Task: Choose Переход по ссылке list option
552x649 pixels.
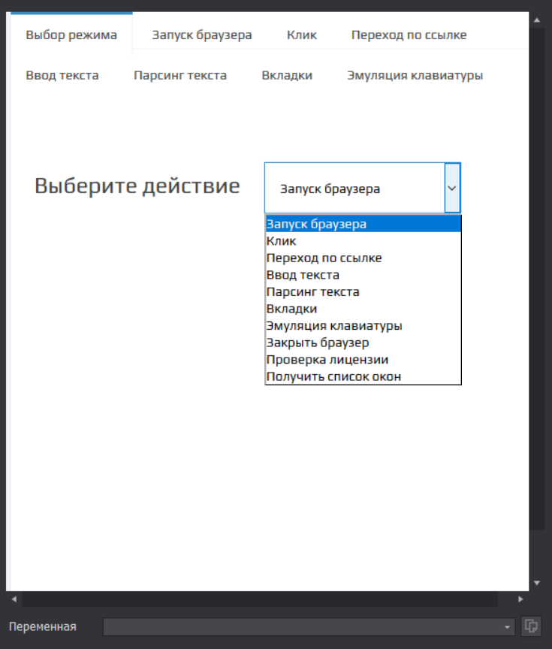Action: 363,258
